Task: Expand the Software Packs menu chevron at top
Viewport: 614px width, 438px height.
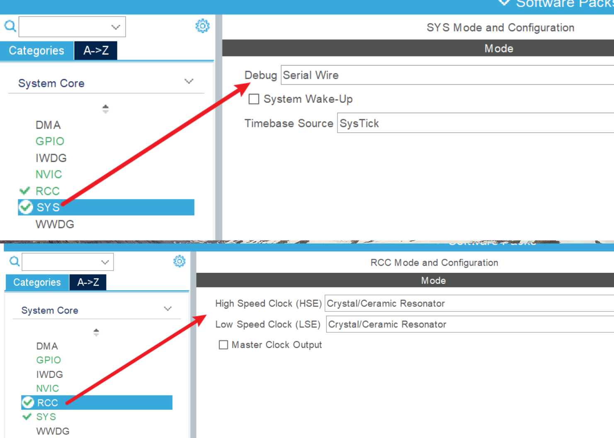Action: click(504, 2)
